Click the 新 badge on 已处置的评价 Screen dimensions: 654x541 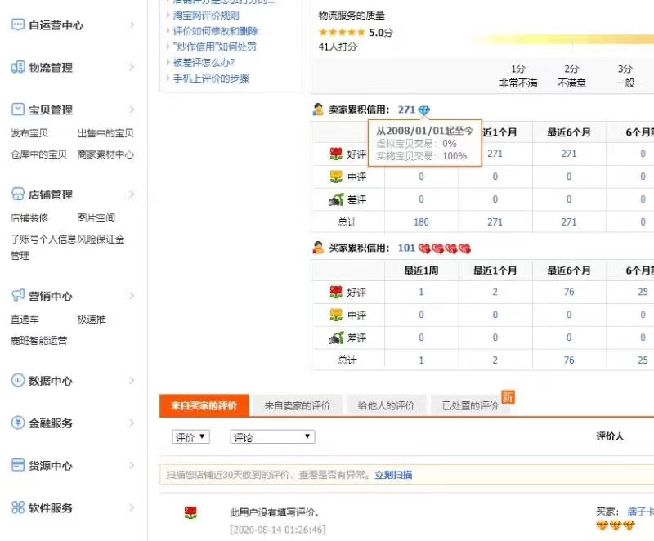[508, 397]
